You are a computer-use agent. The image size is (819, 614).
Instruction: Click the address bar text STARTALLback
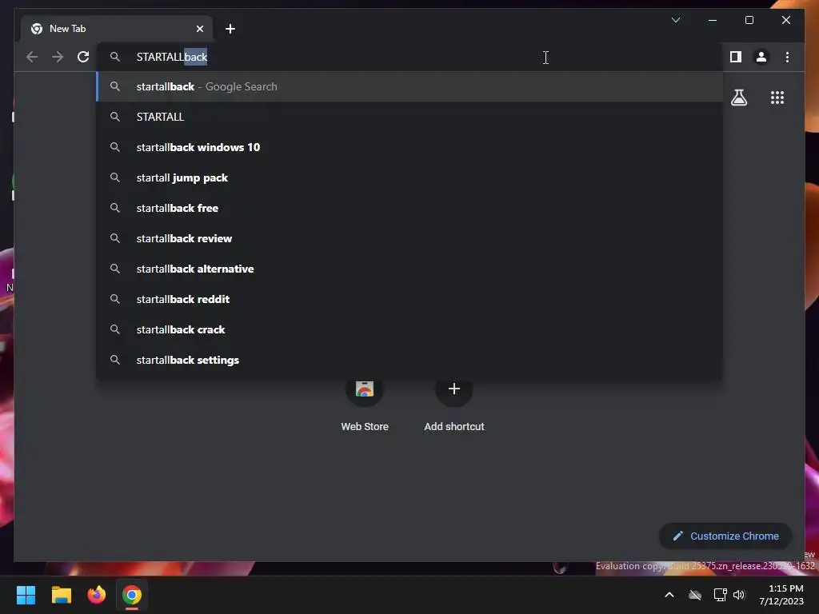tap(172, 57)
